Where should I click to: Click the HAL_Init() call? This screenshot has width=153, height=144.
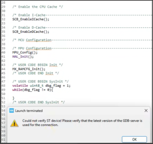23,57
